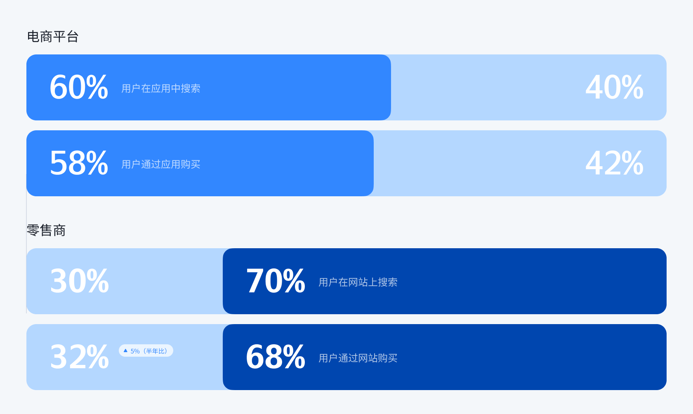Click the 电商平台 section heading
This screenshot has height=414, width=693.
coord(53,37)
